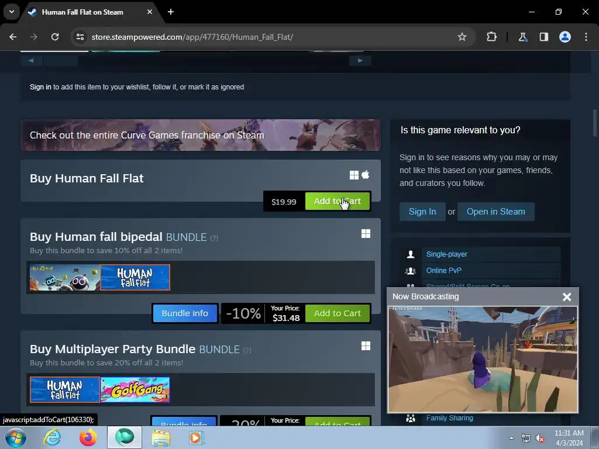
Task: Open the Curve Games franchise banner
Action: point(201,135)
